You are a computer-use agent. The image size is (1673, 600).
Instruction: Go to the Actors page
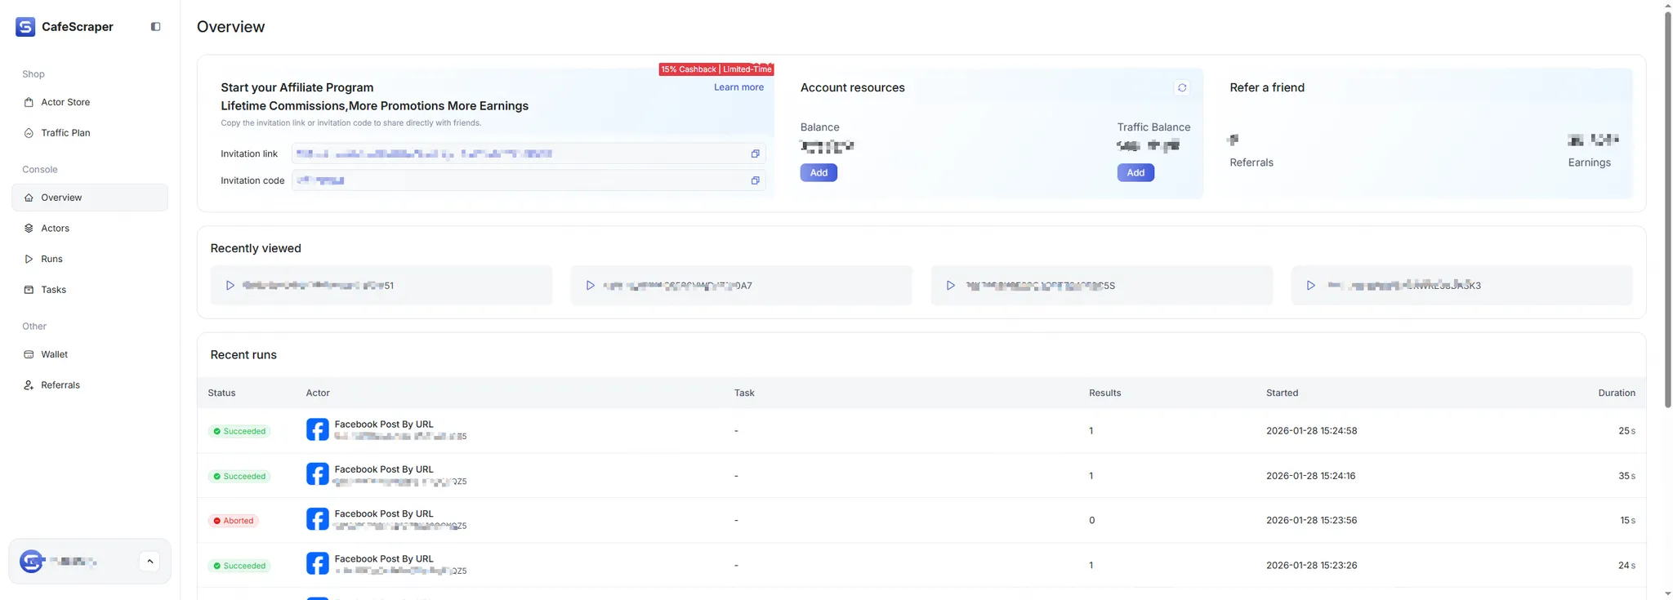[89, 229]
